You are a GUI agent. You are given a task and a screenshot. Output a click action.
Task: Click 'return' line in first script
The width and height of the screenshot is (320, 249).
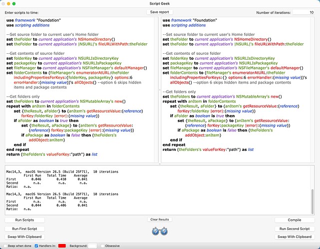tap(52, 154)
